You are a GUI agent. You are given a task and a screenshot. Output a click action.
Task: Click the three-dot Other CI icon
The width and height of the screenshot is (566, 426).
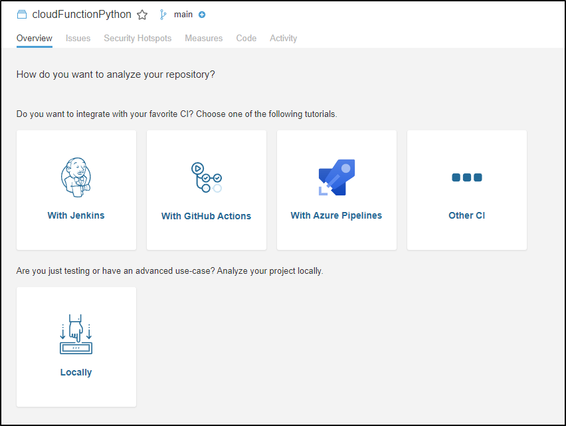tap(467, 177)
